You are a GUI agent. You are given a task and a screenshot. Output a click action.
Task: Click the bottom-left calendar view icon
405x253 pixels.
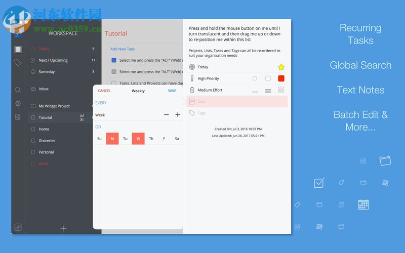tap(18, 227)
